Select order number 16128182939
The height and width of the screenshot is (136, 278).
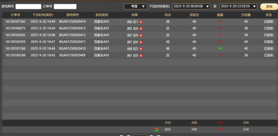point(15,42)
